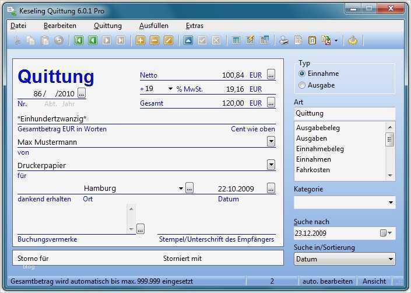This screenshot has width=411, height=293.
Task: Click the paste clipboard toolbar icon
Action: (45, 40)
